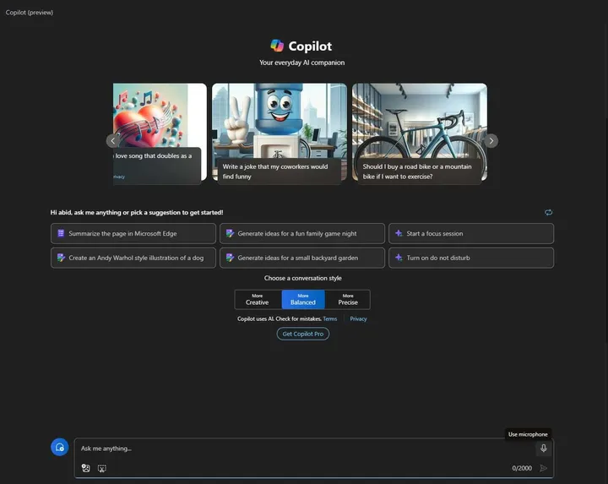Open the Terms link

coord(329,318)
